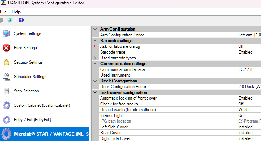Click Installed value for Left Side Cover
261x141 pixels.
[249, 127]
